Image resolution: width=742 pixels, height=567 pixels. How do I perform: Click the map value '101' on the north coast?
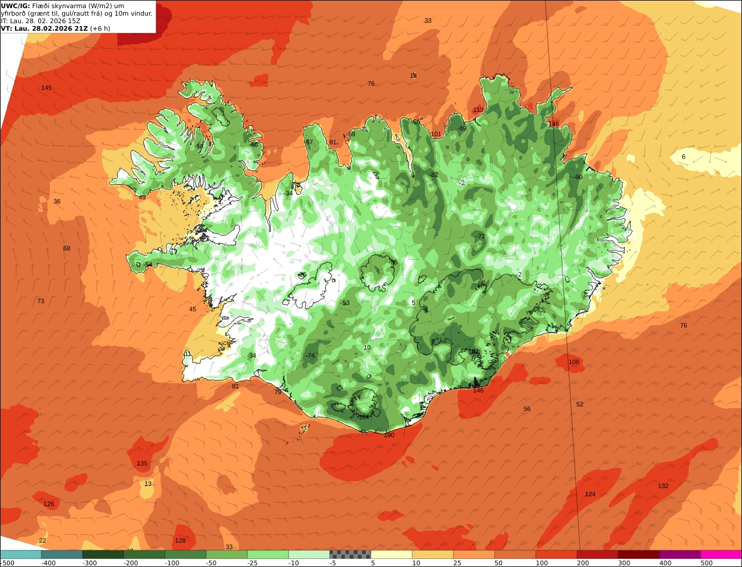(x=436, y=134)
